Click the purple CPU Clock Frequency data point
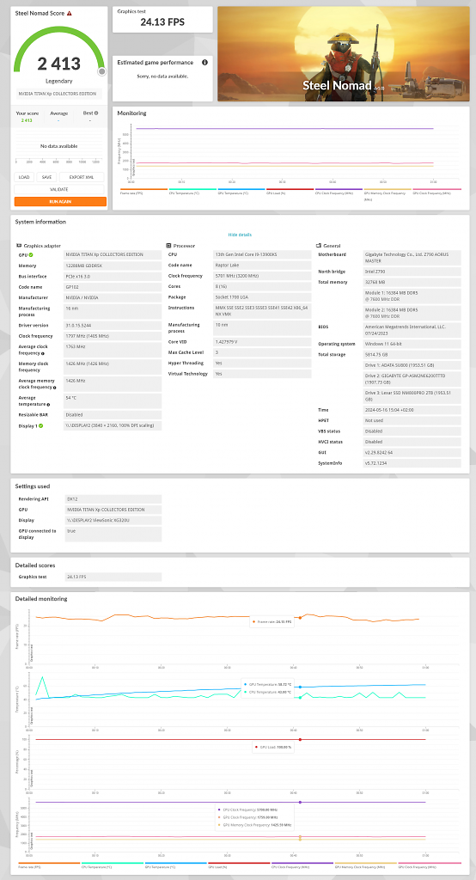Viewport: 476px width, 880px height. click(x=301, y=802)
